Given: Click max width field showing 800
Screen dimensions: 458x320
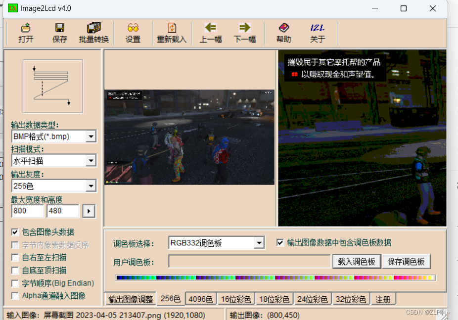Looking at the screenshot, I should tap(28, 211).
